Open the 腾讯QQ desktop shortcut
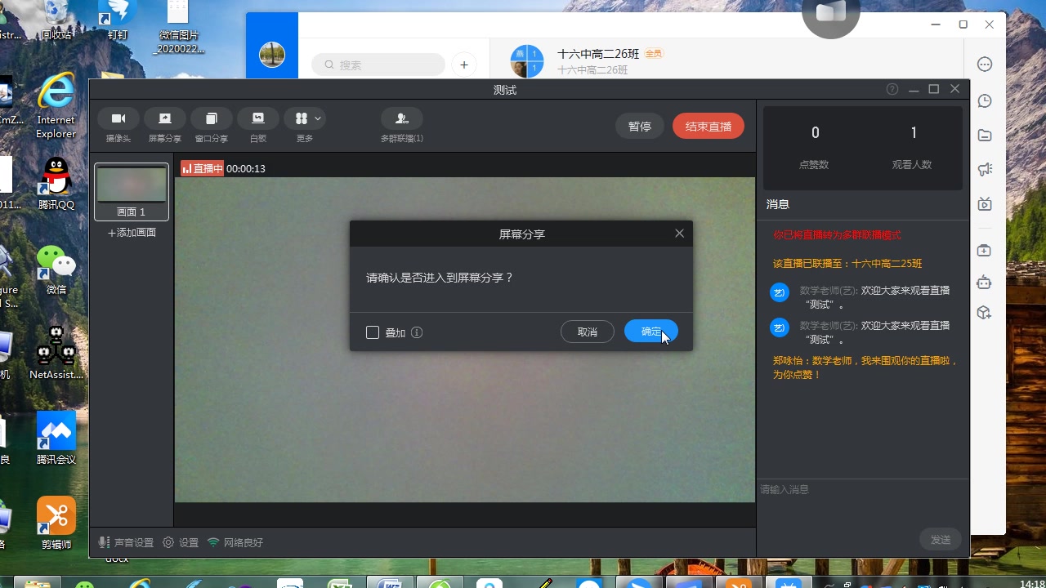Screen dimensions: 1046x588 [56, 184]
